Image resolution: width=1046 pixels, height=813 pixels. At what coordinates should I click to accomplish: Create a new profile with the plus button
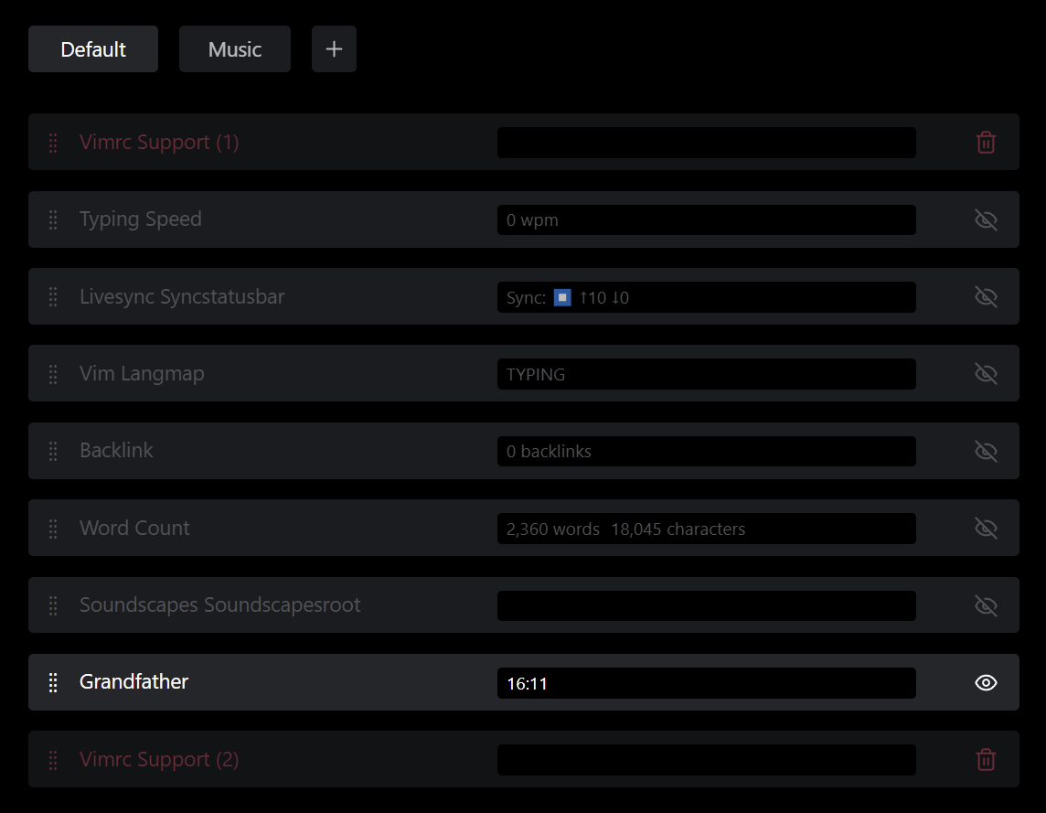[x=334, y=48]
